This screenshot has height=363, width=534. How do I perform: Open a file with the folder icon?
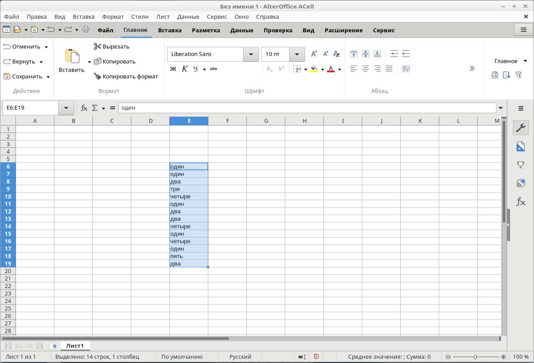coord(17,30)
